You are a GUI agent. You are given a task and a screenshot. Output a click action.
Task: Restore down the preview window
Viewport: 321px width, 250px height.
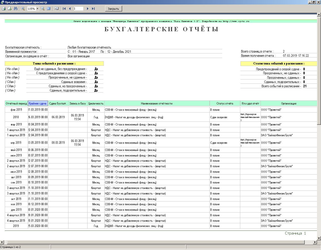(314, 2)
